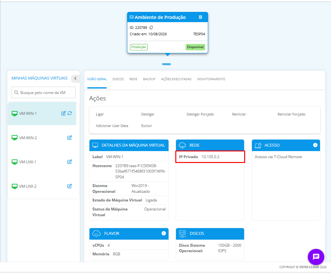Click the monitor icon in Detalhes header
The height and width of the screenshot is (273, 331).
95,145
